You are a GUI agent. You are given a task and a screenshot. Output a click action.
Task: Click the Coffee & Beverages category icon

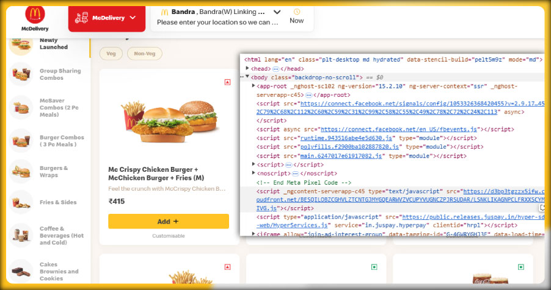pos(21,236)
